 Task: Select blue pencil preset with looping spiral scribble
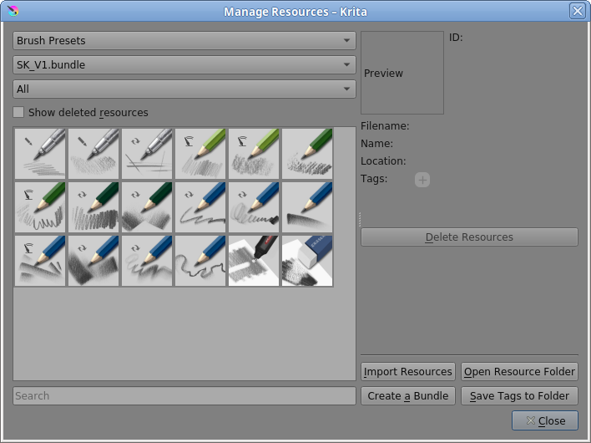pos(254,207)
